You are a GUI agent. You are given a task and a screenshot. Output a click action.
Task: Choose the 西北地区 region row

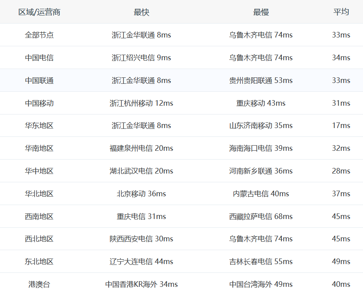(x=39, y=239)
